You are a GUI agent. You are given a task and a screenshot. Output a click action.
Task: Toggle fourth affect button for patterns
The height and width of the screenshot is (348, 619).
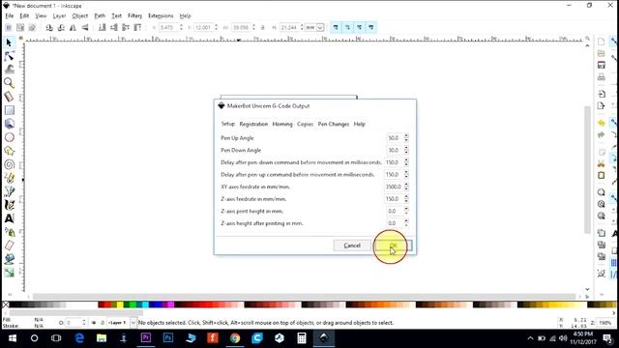point(371,27)
